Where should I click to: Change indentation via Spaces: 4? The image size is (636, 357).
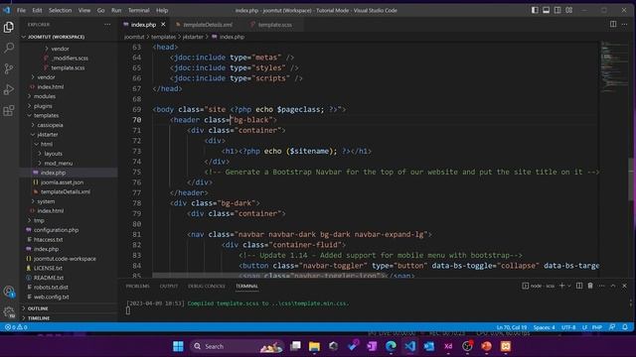click(x=544, y=327)
